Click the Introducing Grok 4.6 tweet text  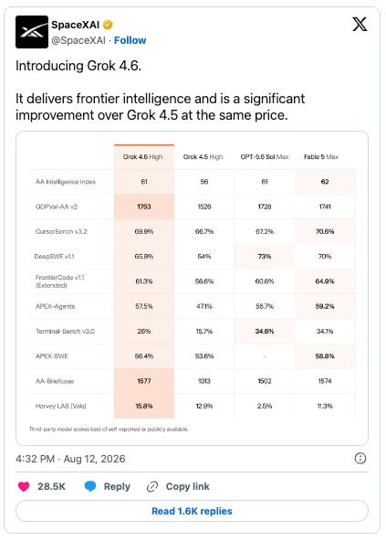pyautogui.click(x=78, y=66)
